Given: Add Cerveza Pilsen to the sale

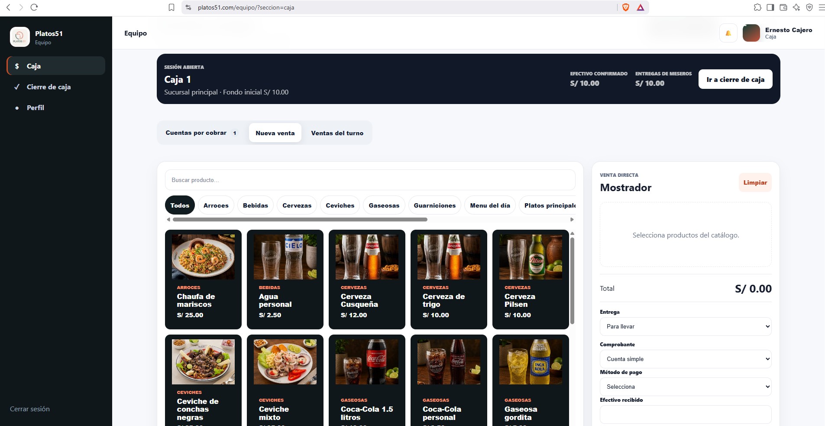Looking at the screenshot, I should [x=531, y=280].
